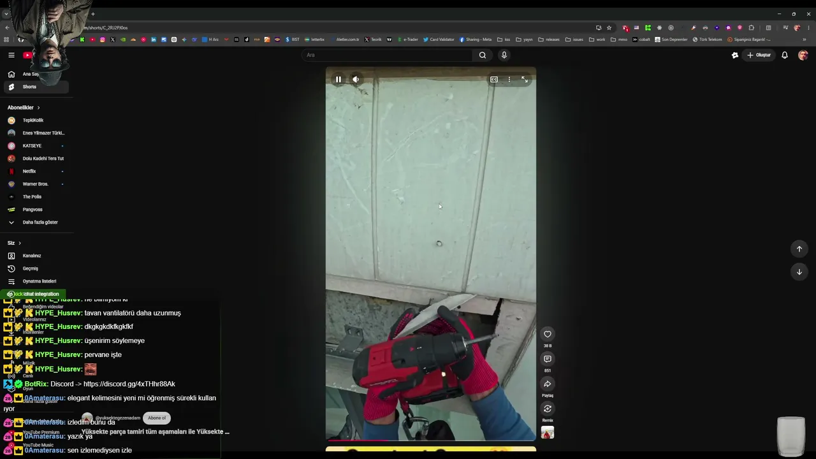This screenshot has width=816, height=459.
Task: Open the Chrome extensions puzzle icon
Action: click(x=752, y=27)
